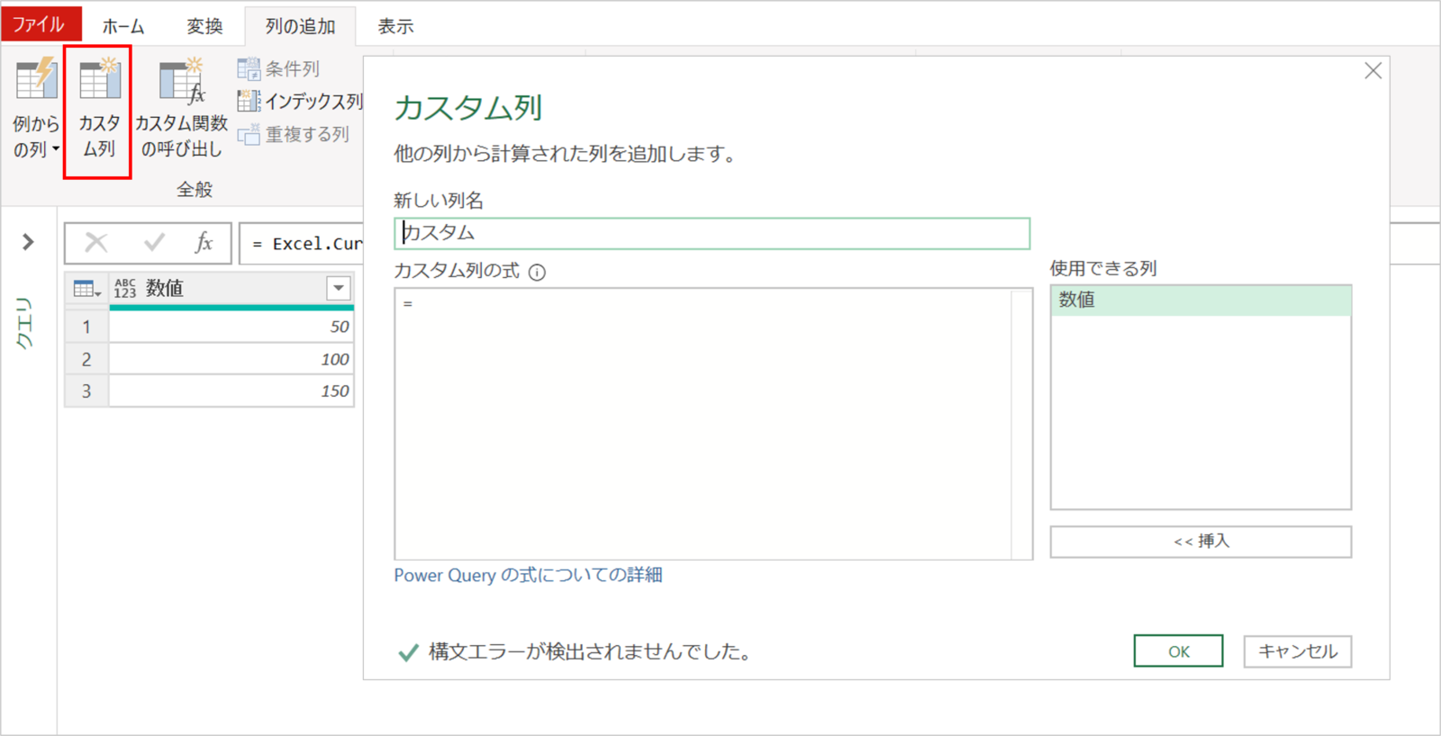Image resolution: width=1441 pixels, height=736 pixels.
Task: Select 数値 in the 使用できる列 list
Action: [1201, 301]
